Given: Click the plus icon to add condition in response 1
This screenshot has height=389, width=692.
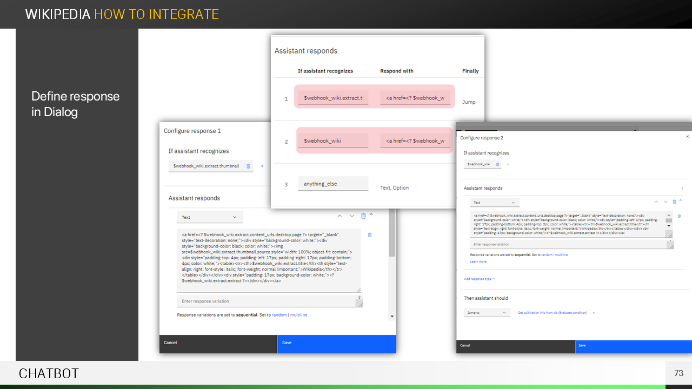Looking at the screenshot, I should pos(262,166).
